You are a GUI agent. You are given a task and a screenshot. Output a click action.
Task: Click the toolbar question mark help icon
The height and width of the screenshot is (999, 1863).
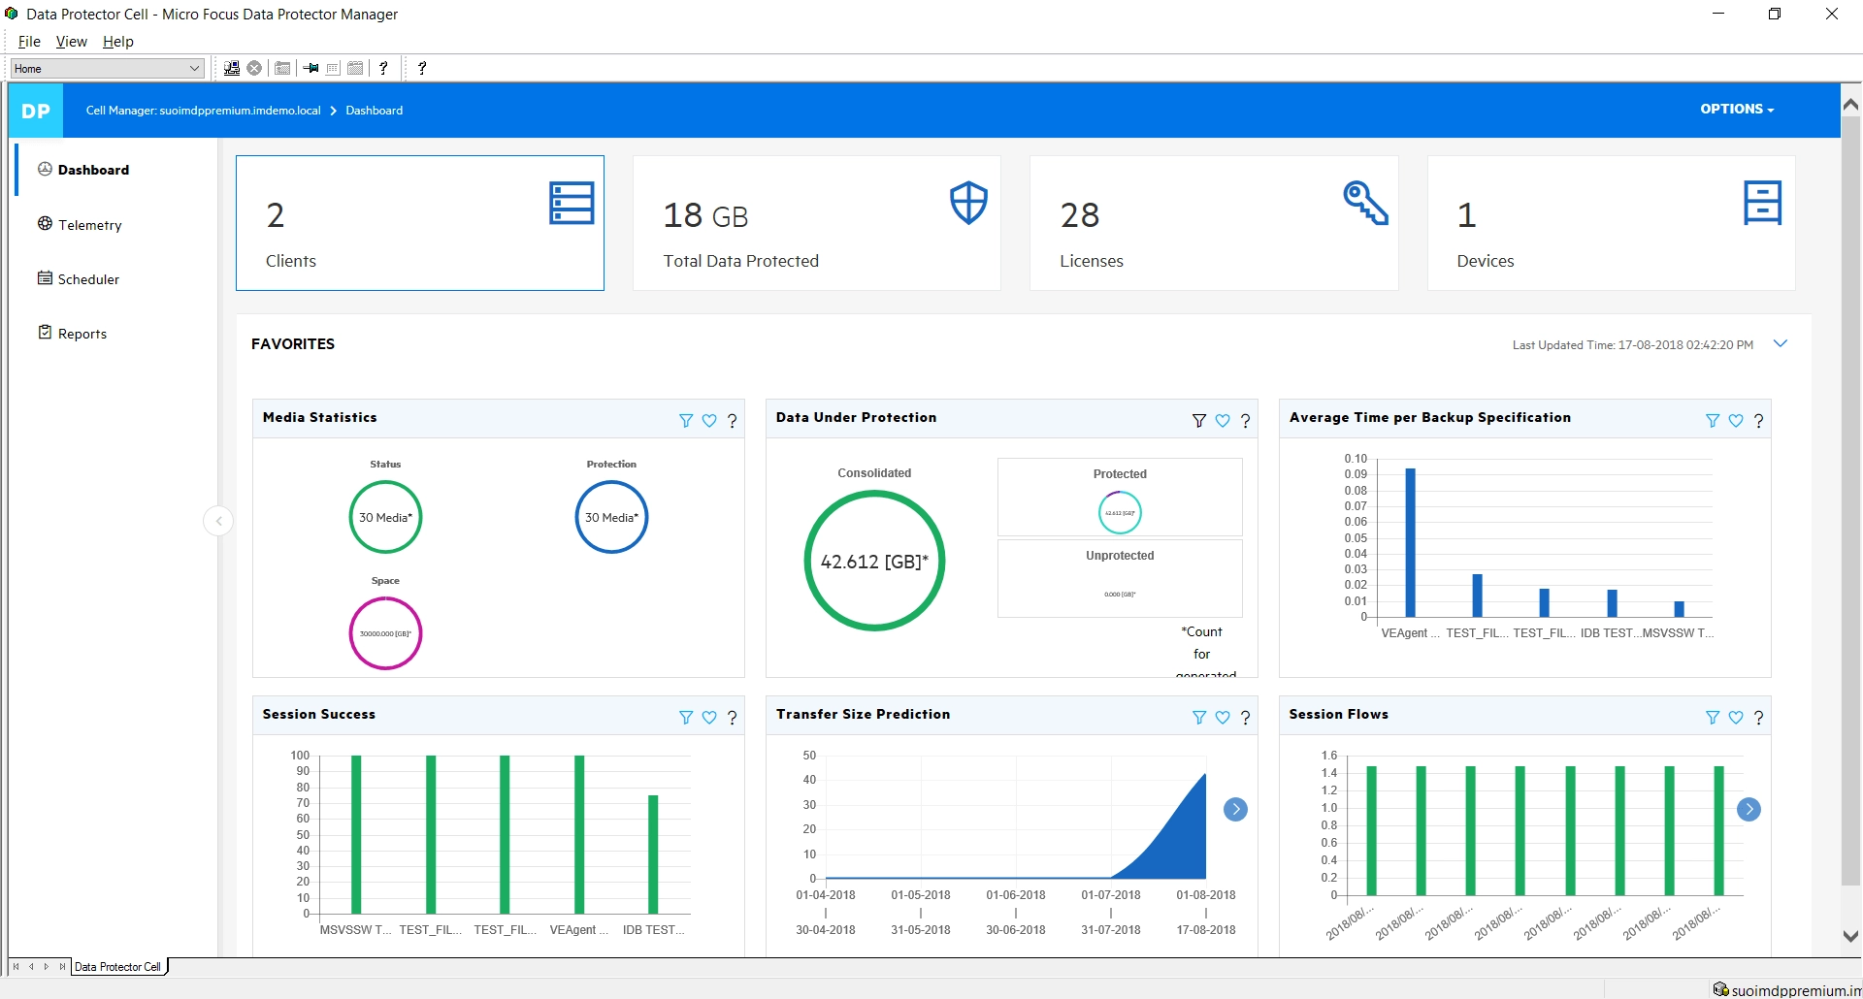(383, 68)
